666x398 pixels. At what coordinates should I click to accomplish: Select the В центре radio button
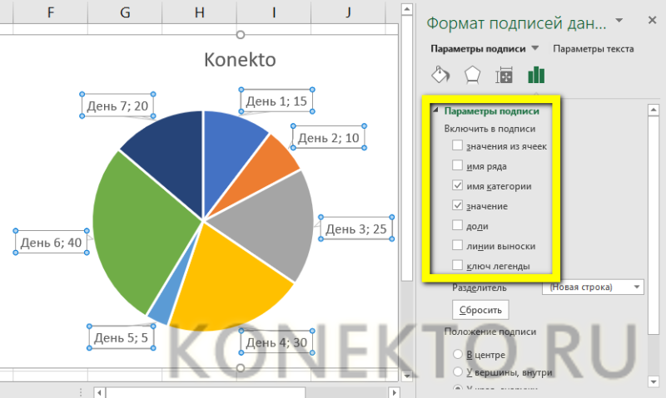coord(457,354)
